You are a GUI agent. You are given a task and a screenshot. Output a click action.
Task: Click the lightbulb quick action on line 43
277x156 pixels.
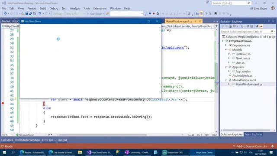click(x=16, y=99)
